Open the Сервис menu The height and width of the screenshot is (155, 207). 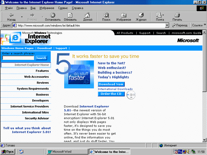63,8
